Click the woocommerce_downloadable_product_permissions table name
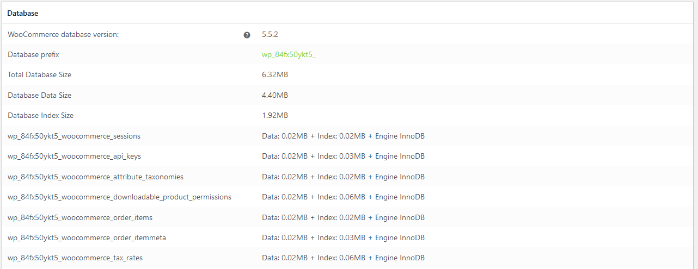Viewport: 698px width, 269px height. click(119, 197)
